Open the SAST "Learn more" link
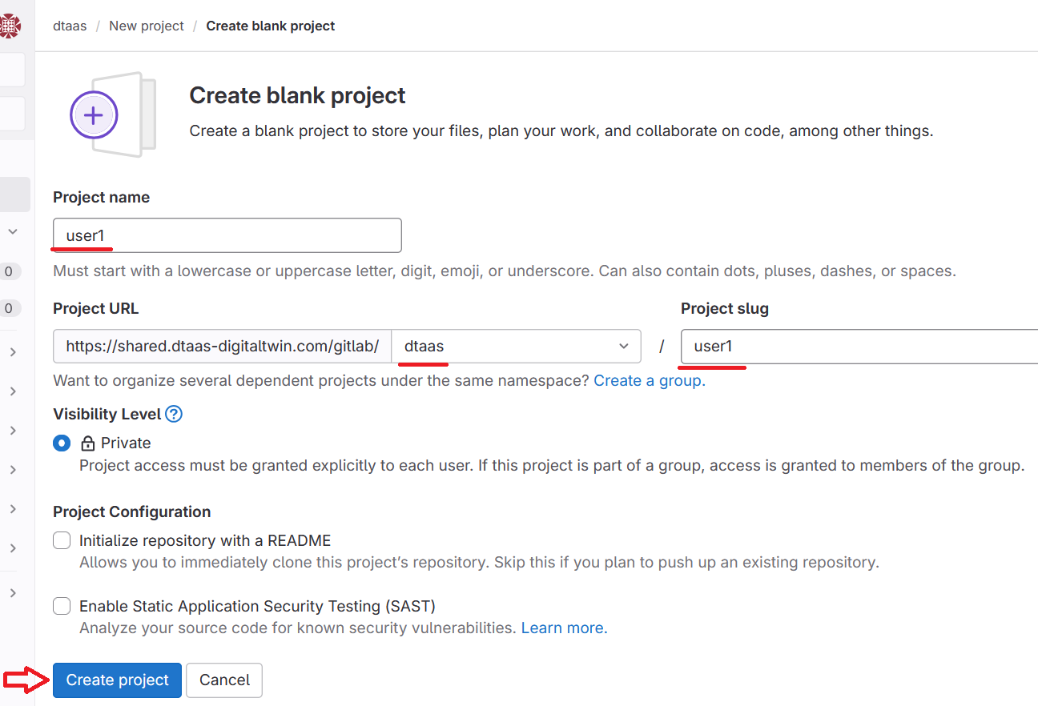 coord(561,628)
